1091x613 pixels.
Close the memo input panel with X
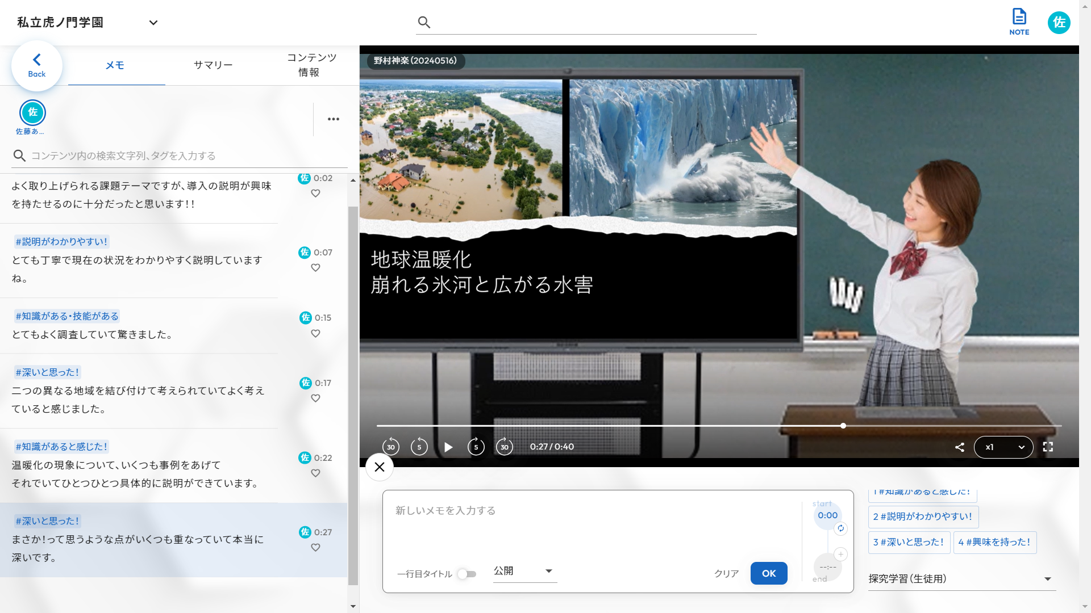pyautogui.click(x=380, y=467)
